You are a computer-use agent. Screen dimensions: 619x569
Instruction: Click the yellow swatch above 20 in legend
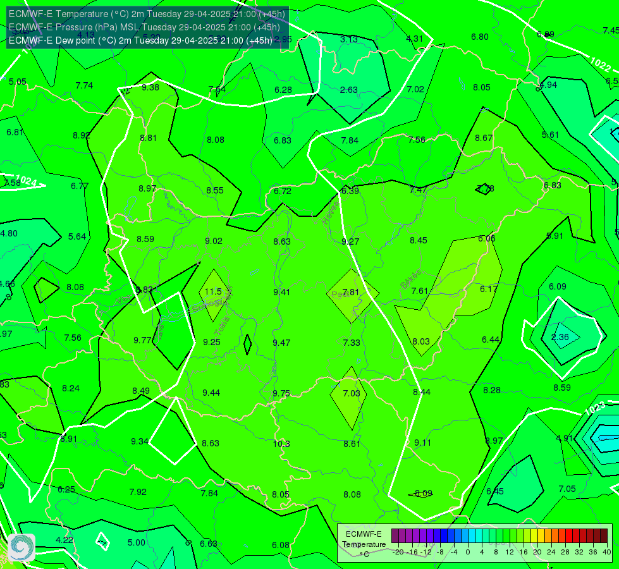(534, 536)
